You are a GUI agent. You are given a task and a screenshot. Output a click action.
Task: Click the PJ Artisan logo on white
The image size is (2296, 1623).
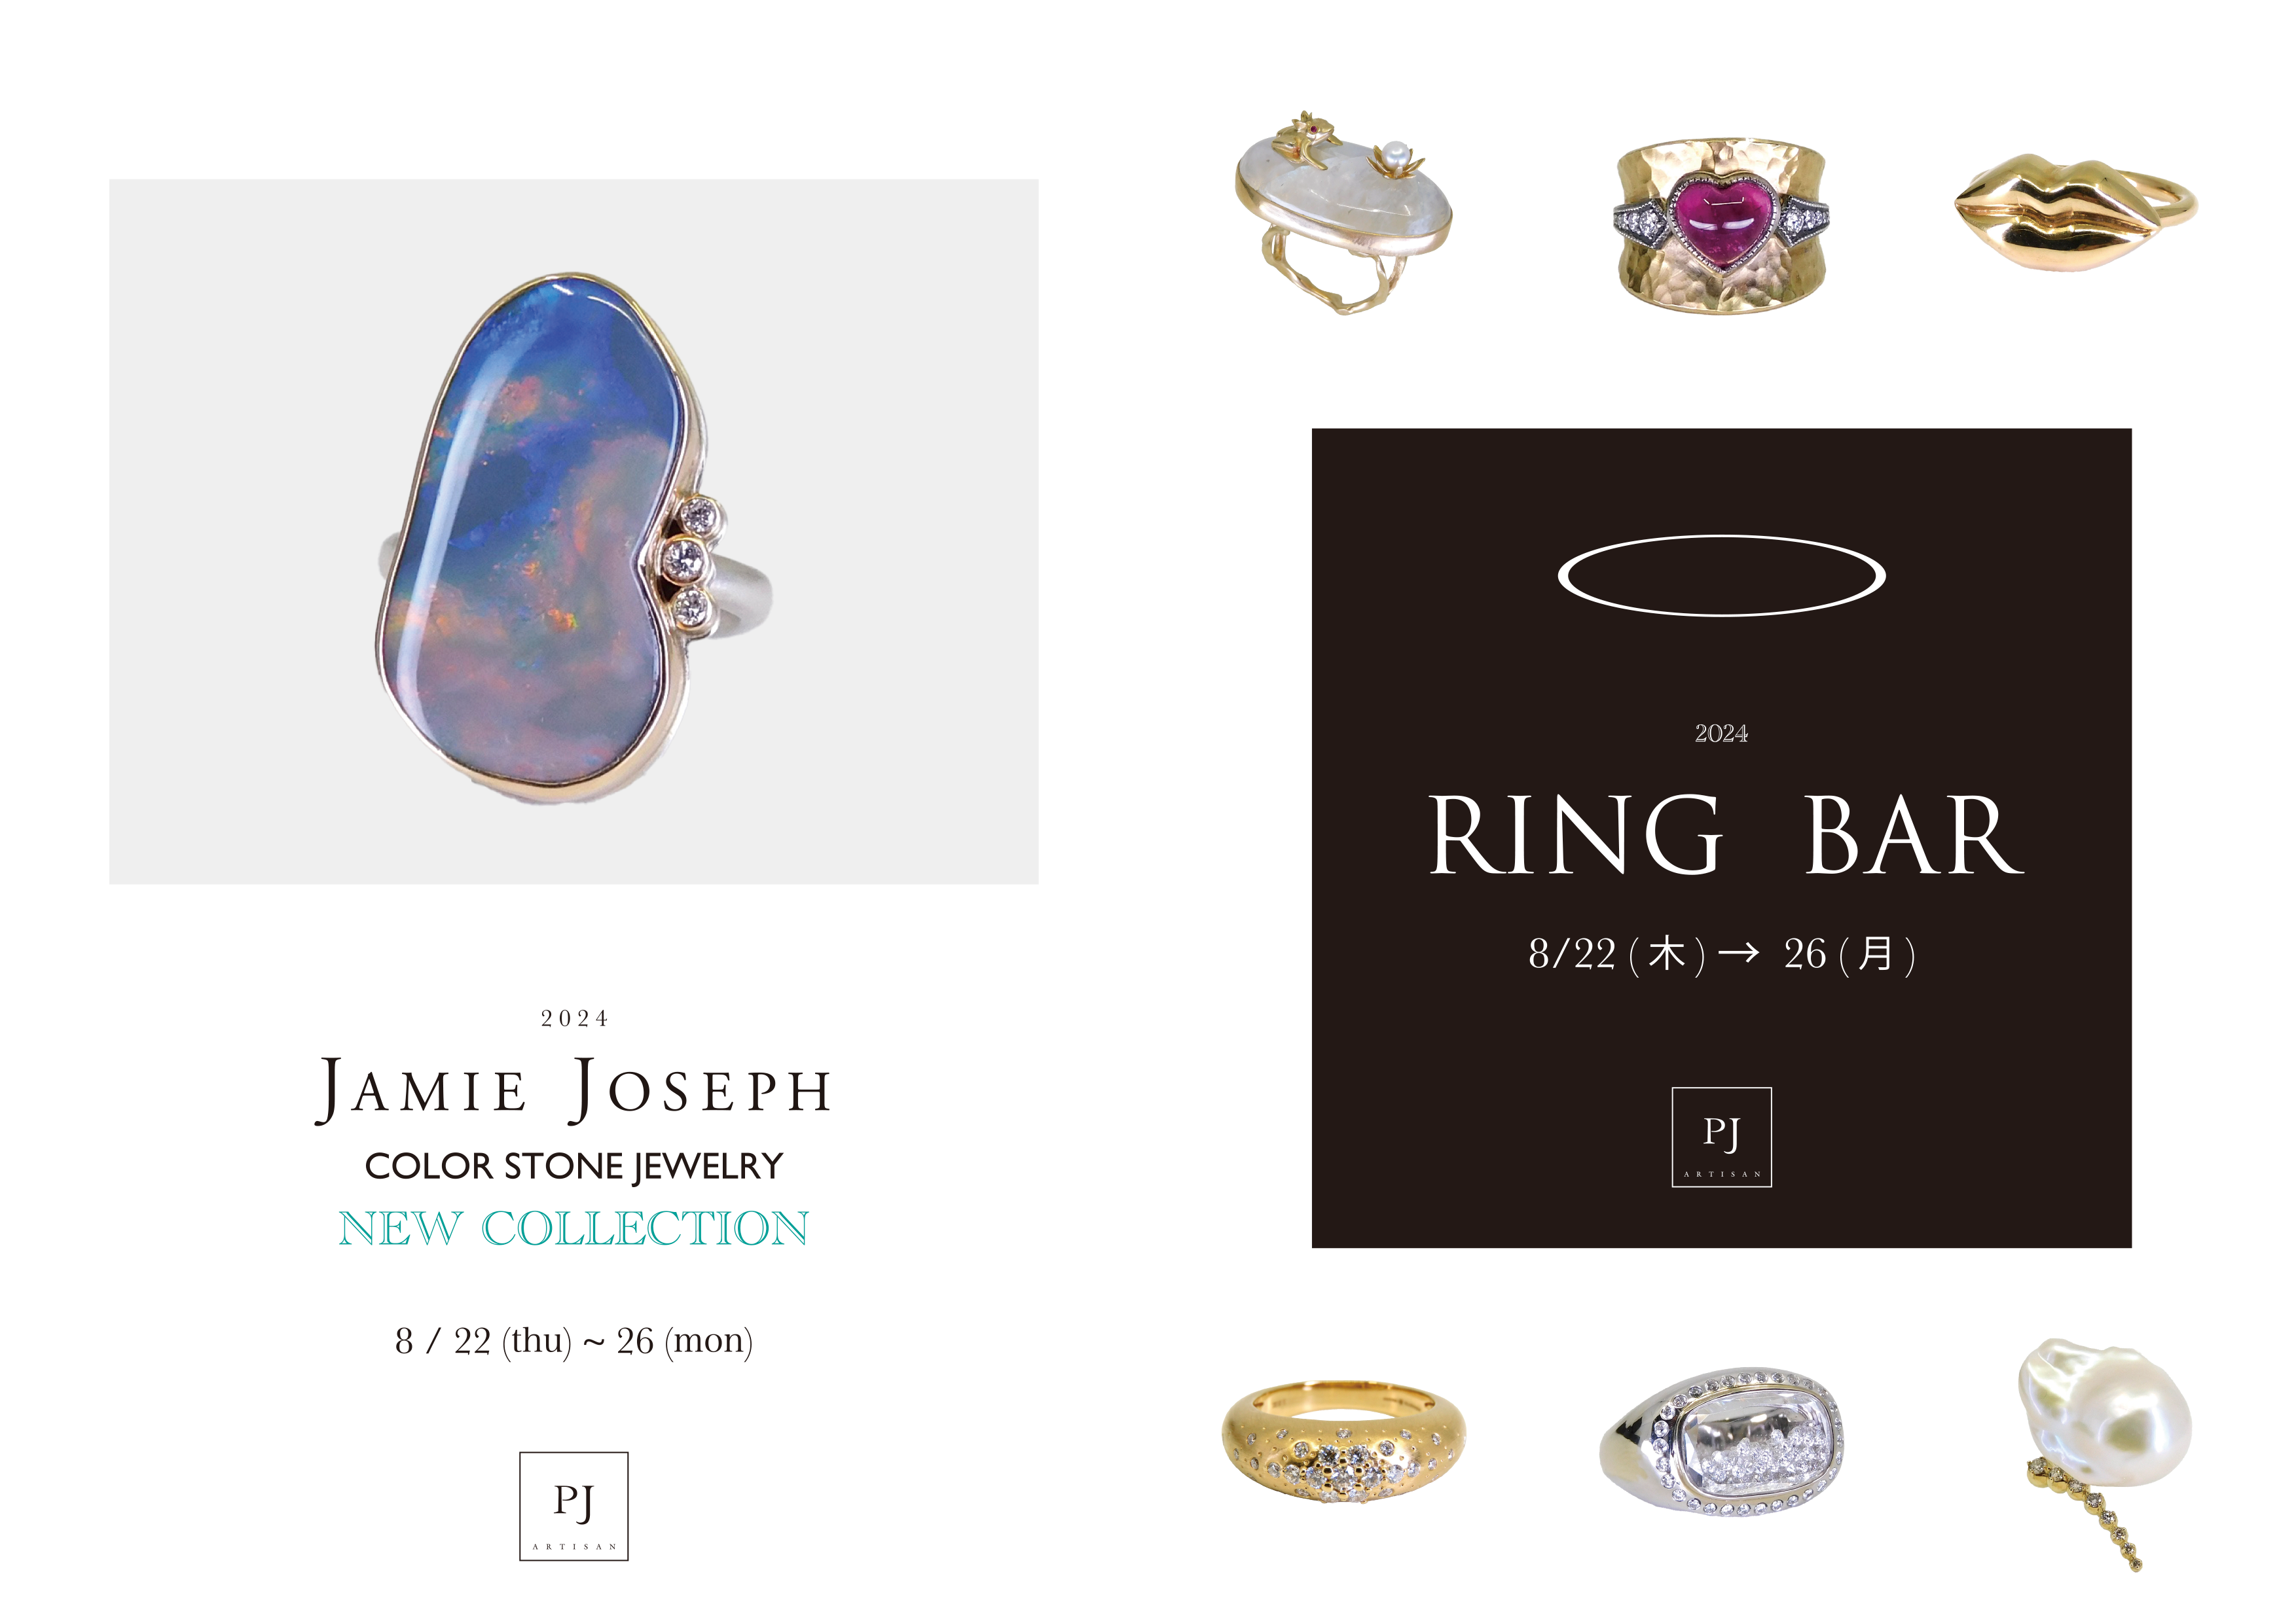click(574, 1506)
